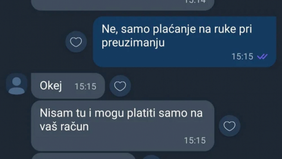This screenshot has height=159, width=282.
Task: Tap the 15:14 timestamp at the top
Action: point(195,2)
